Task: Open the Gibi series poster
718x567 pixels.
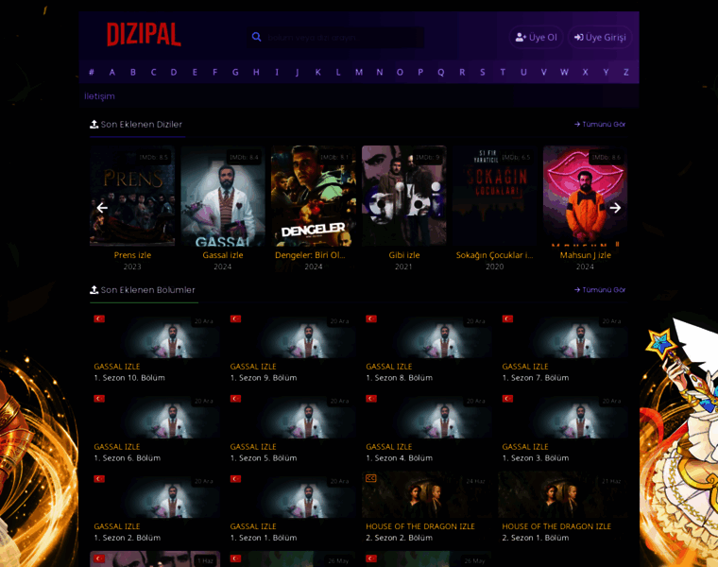Action: (404, 196)
